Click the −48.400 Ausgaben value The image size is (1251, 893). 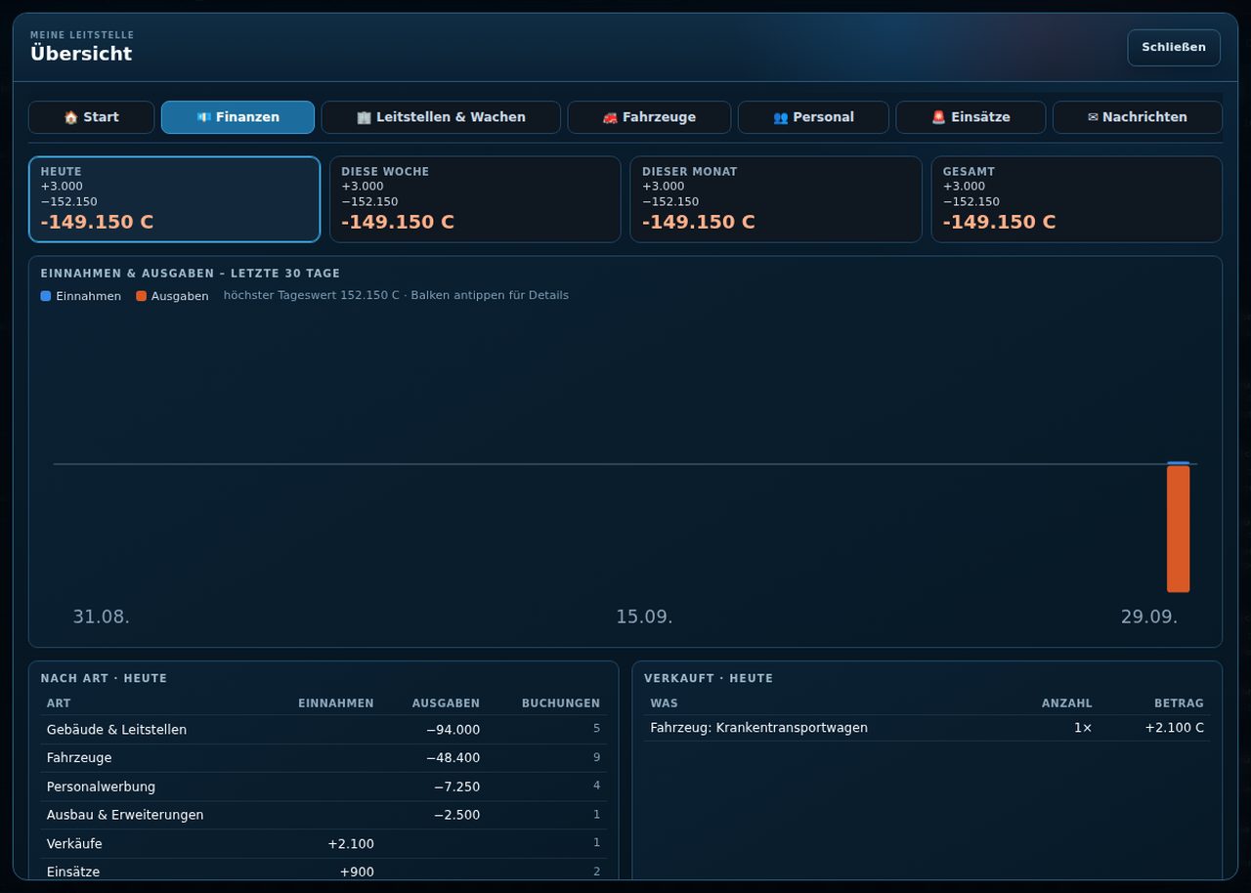[x=453, y=758]
